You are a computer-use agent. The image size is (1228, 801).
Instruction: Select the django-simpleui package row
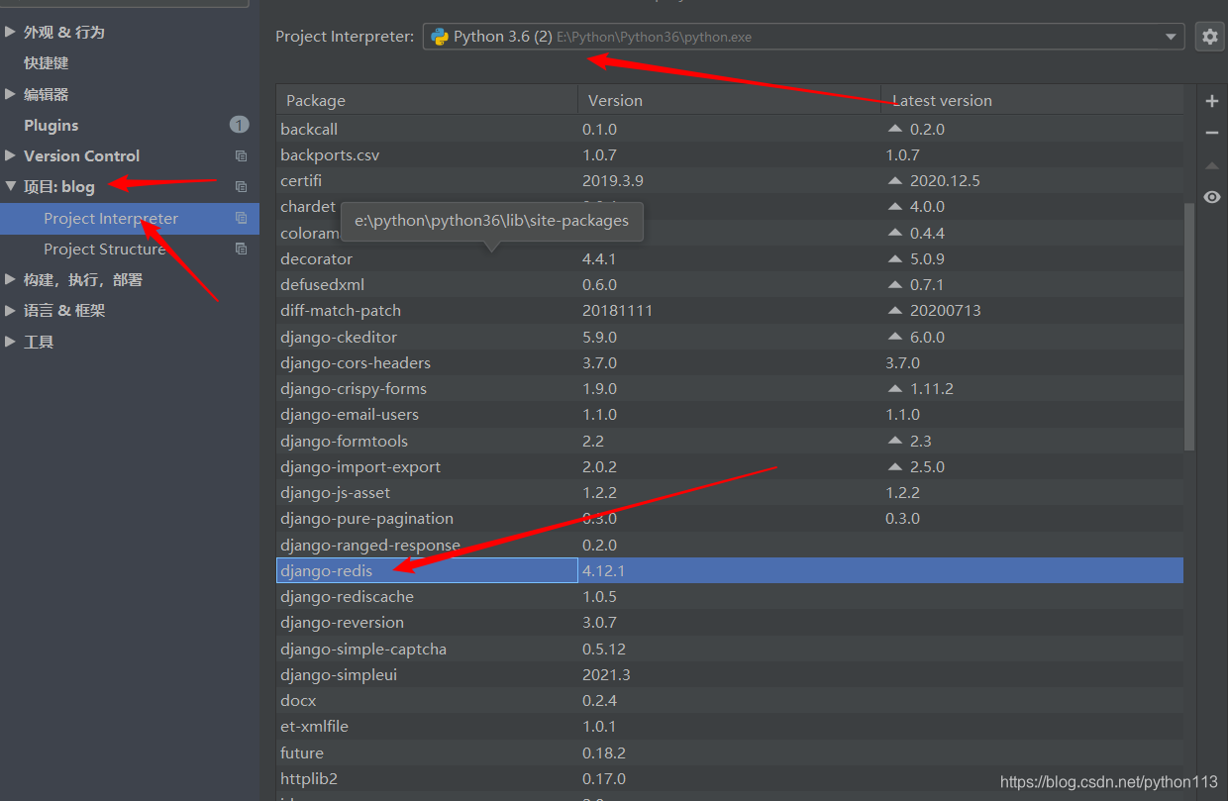pyautogui.click(x=730, y=674)
